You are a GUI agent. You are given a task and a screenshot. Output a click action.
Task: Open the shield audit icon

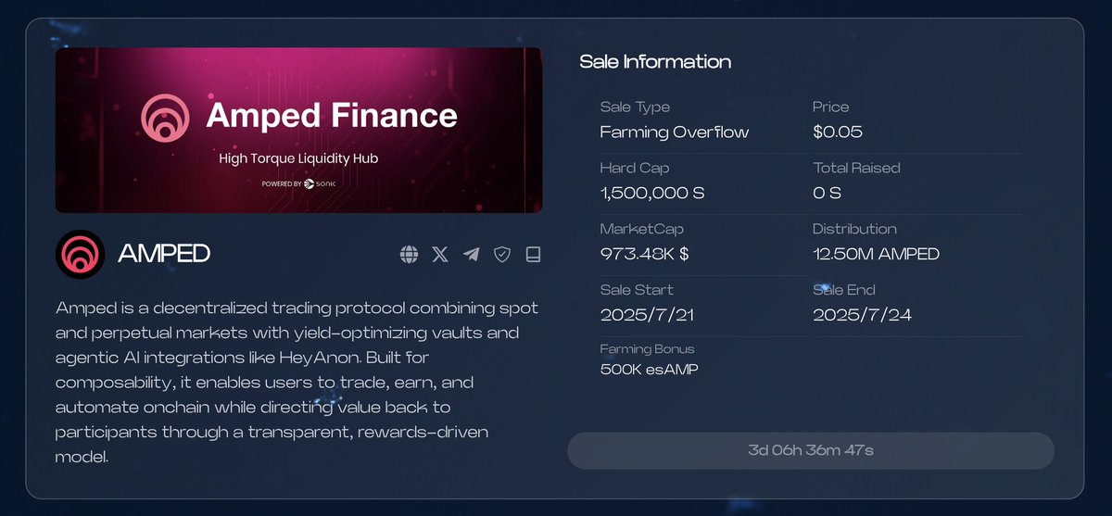[x=502, y=254]
